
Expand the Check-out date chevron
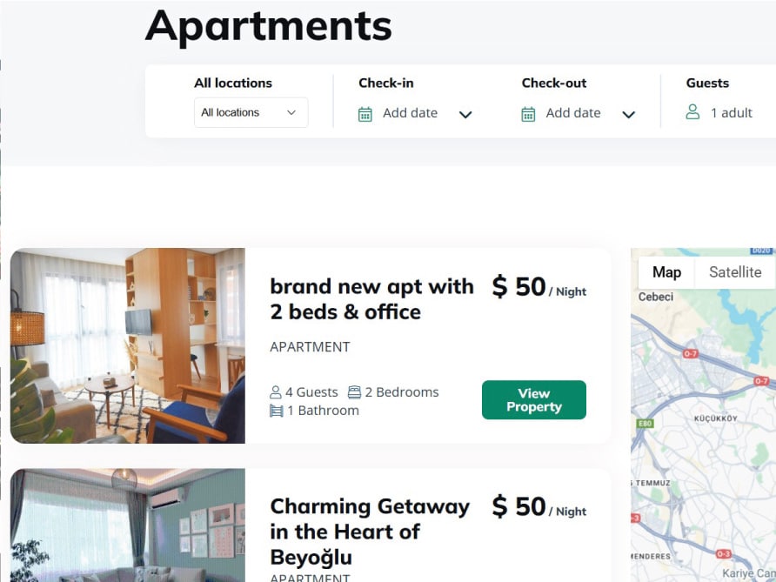click(x=628, y=115)
